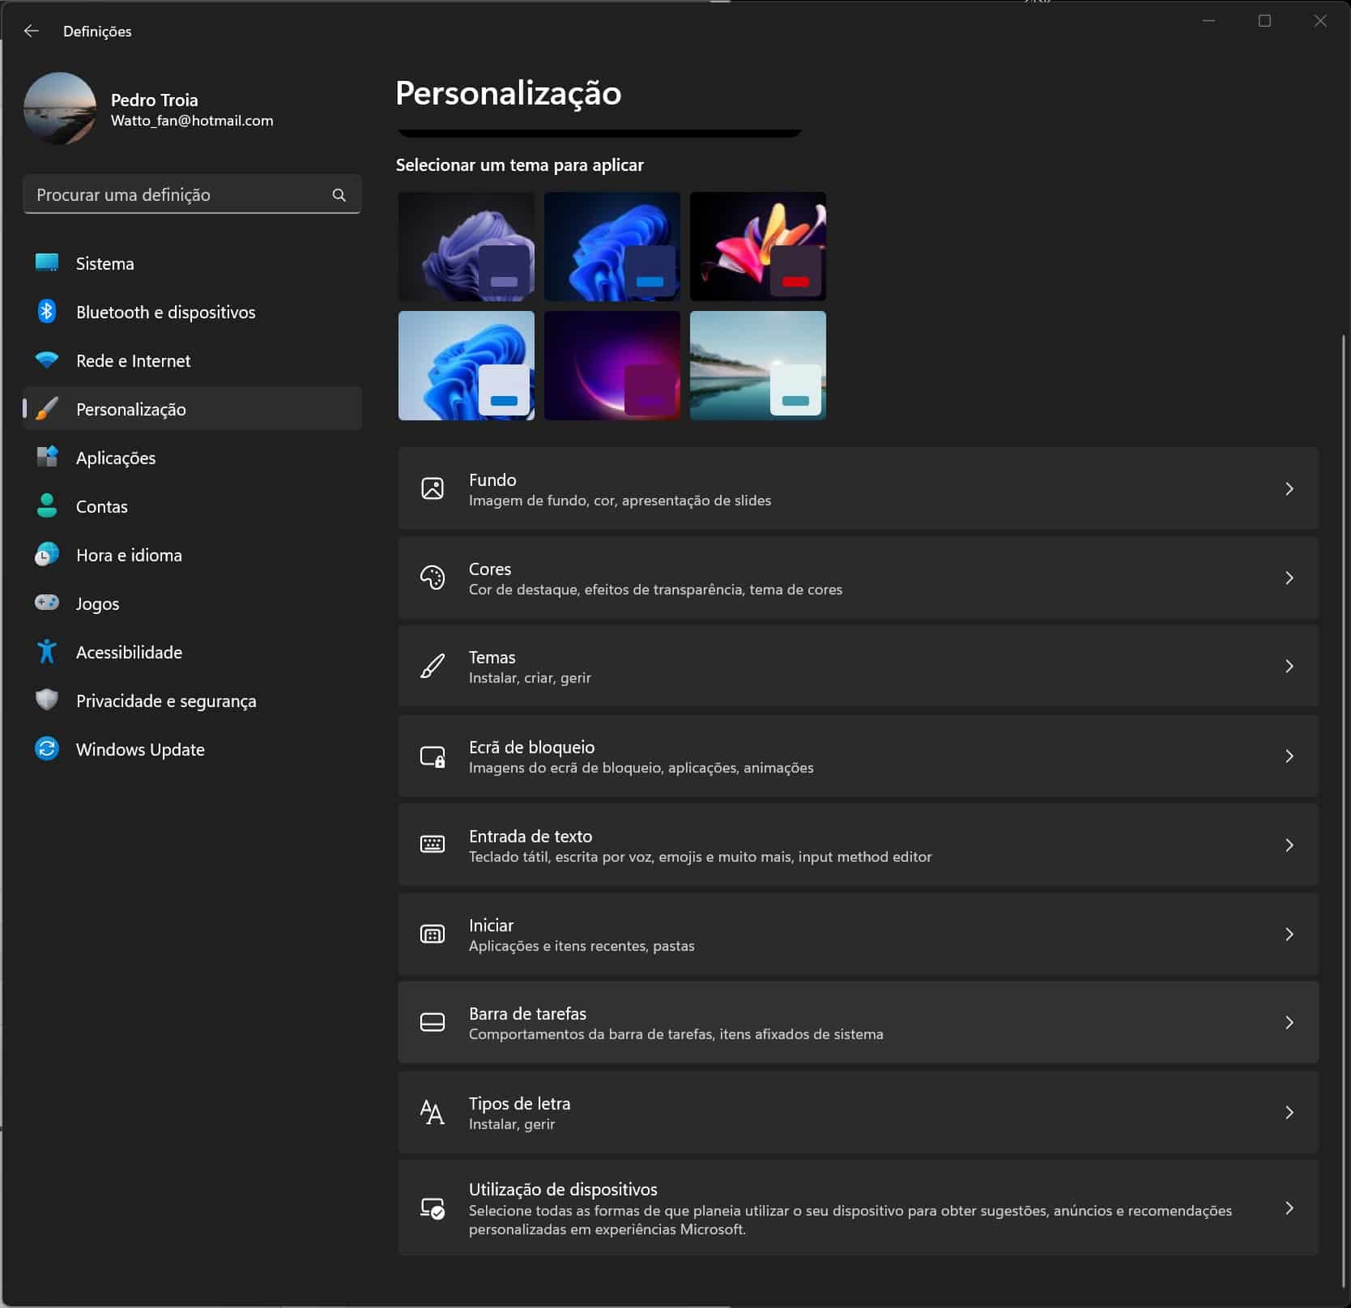The image size is (1351, 1308).
Task: Click the search magnifier icon
Action: (339, 195)
